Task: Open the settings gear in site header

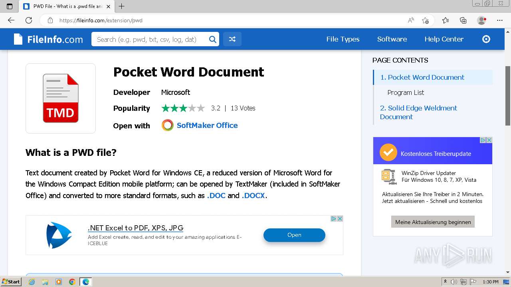Action: 486,39
